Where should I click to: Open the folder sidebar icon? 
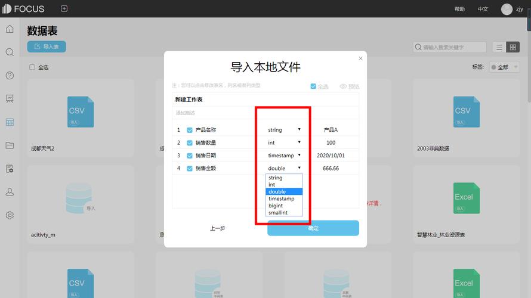pyautogui.click(x=10, y=145)
